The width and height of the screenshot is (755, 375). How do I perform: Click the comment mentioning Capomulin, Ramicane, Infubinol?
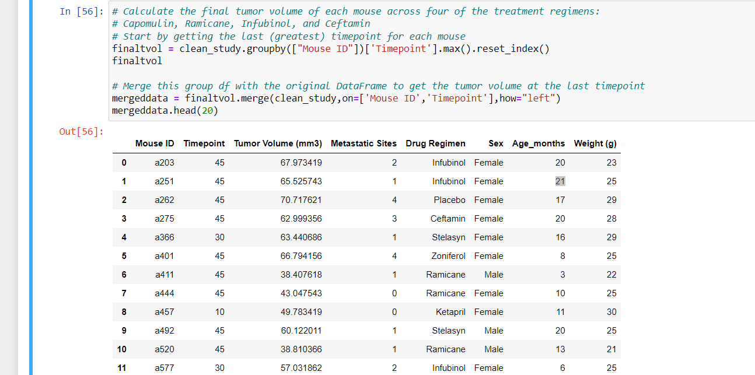(x=241, y=24)
